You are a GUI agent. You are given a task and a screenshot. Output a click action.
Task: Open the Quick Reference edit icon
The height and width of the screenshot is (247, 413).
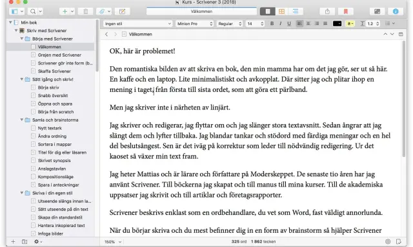pyautogui.click(x=122, y=12)
